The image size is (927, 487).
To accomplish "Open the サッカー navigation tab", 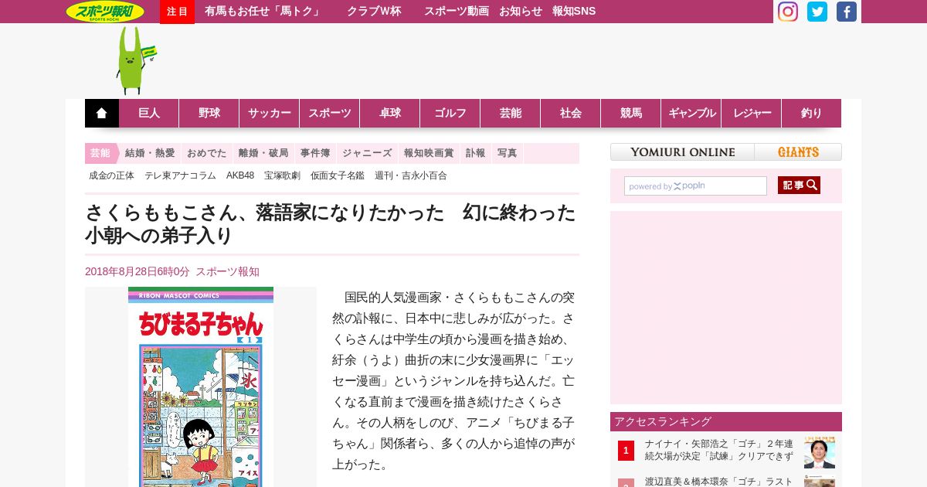I will (x=270, y=114).
